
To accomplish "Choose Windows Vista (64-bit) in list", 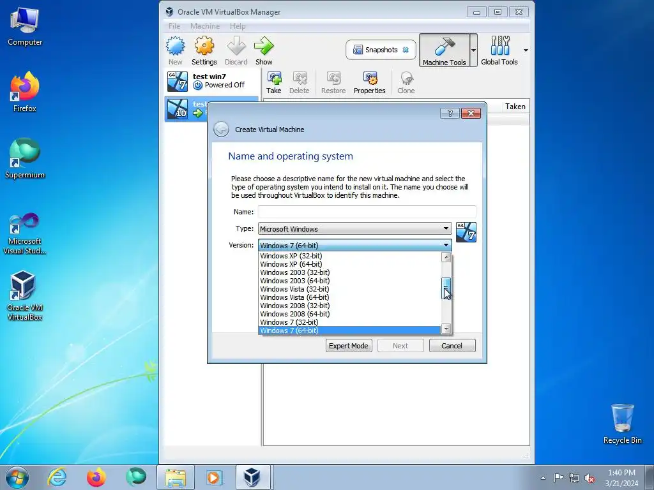I will (x=349, y=297).
